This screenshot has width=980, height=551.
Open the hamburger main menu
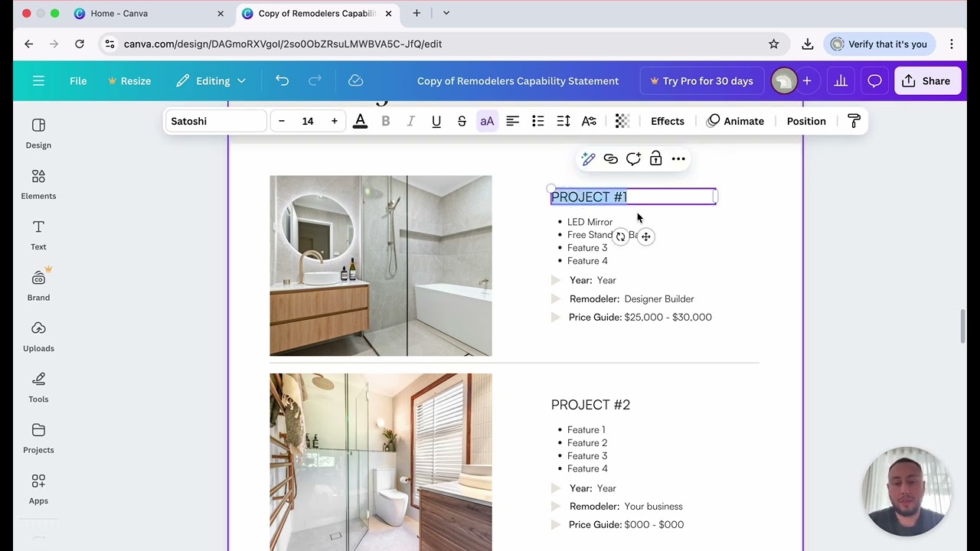[x=38, y=80]
